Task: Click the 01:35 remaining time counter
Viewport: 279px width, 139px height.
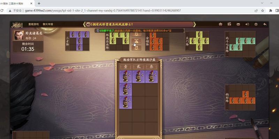Action: pyautogui.click(x=28, y=49)
